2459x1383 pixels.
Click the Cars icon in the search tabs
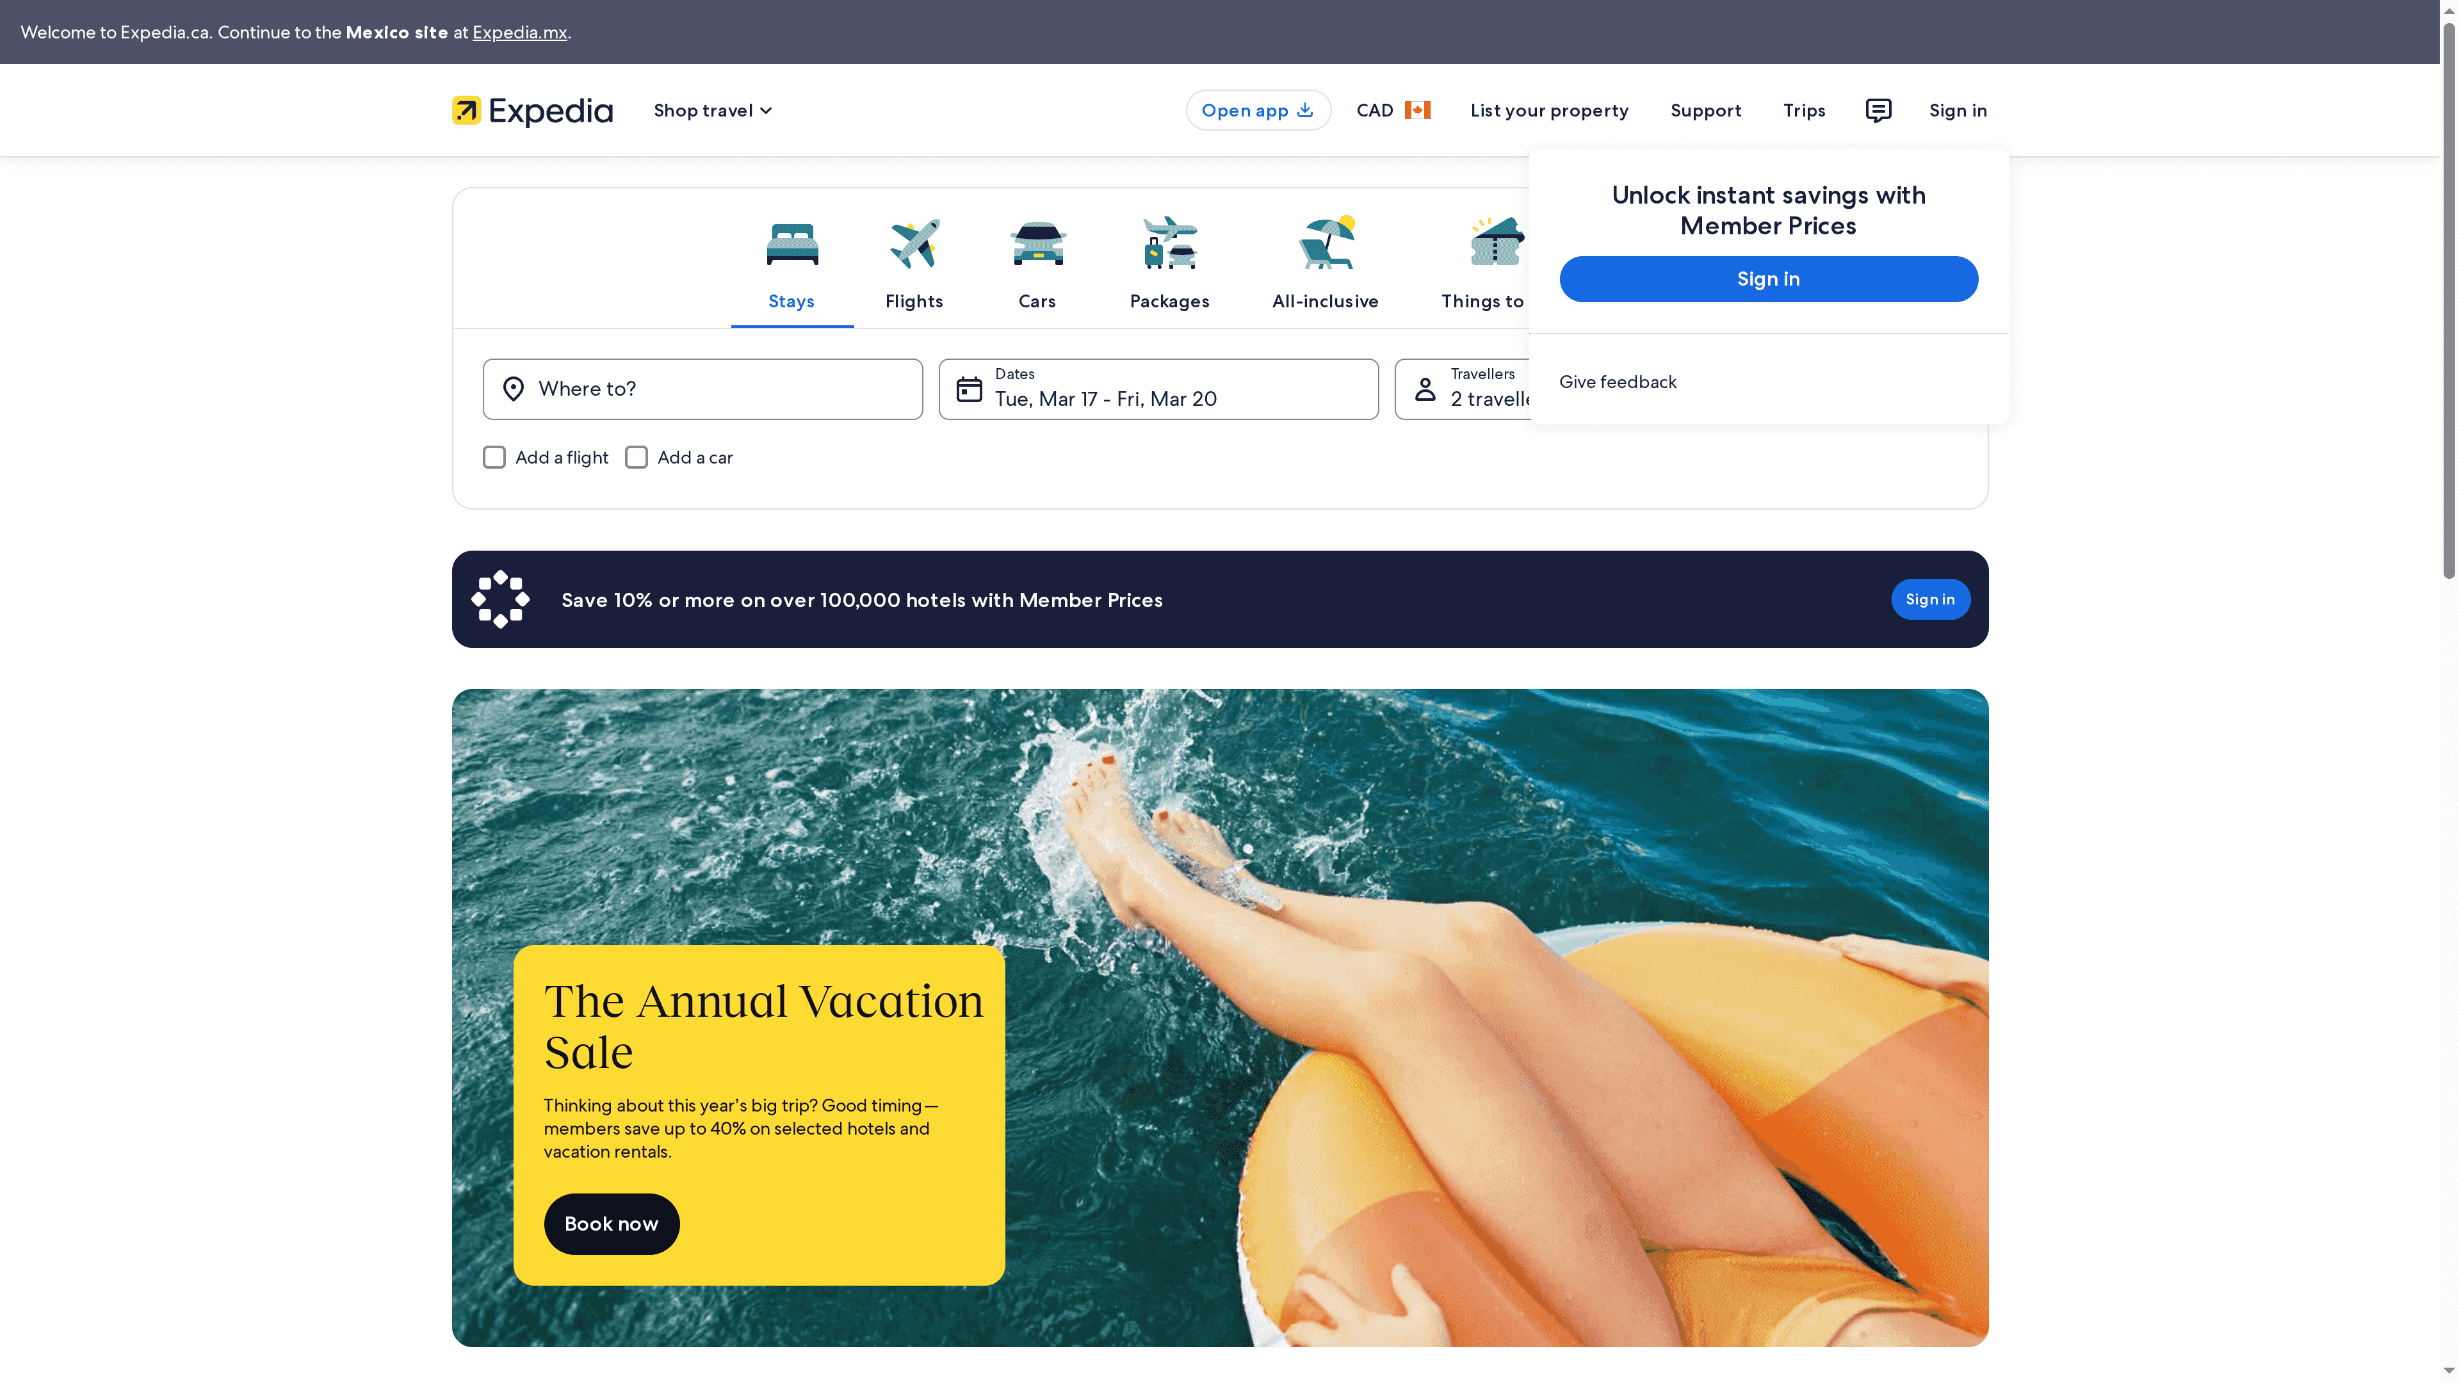[x=1037, y=243]
